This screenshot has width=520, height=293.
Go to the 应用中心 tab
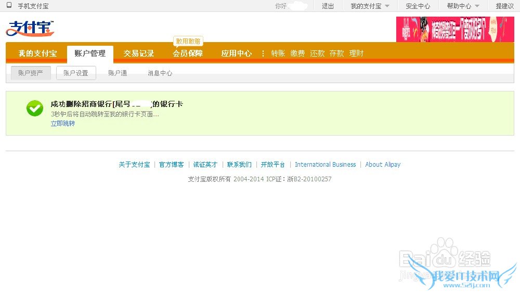237,54
